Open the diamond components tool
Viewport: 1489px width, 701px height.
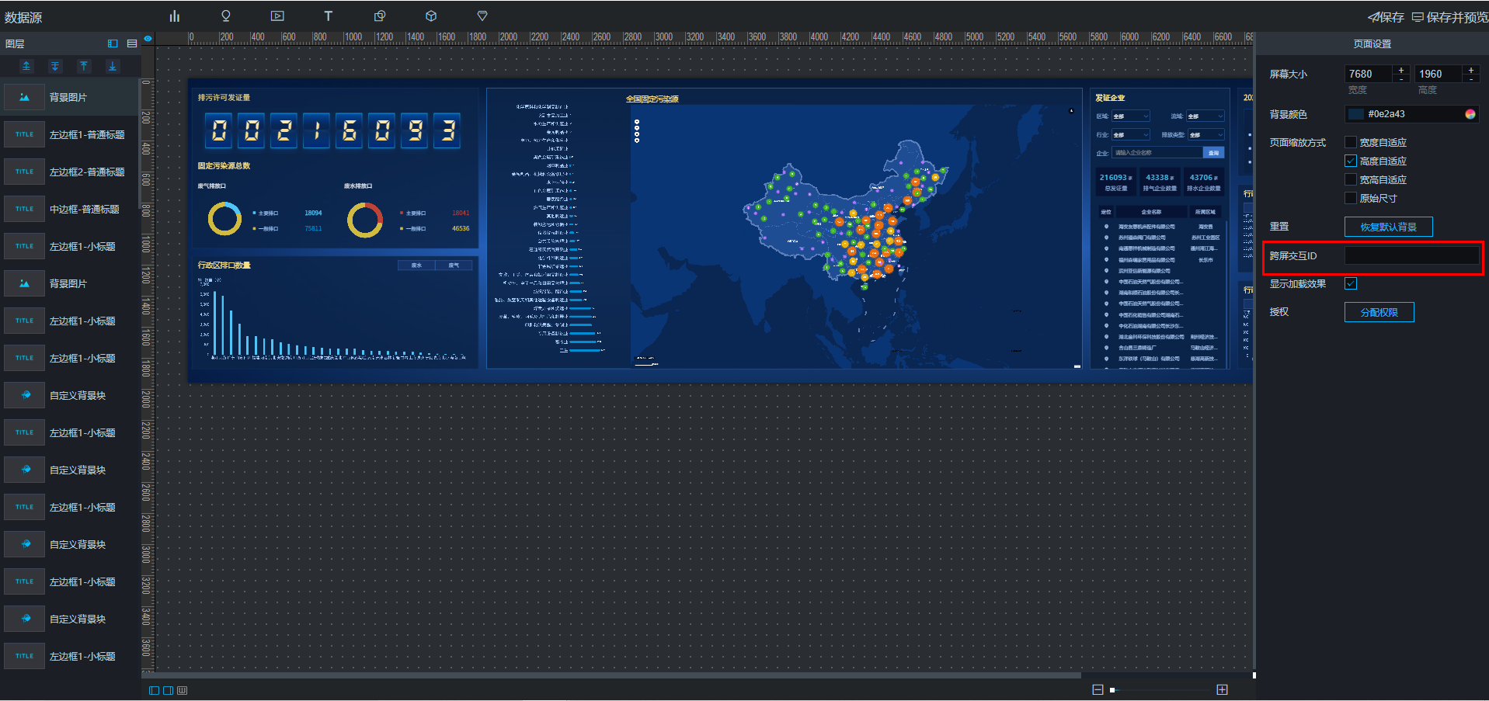(482, 16)
